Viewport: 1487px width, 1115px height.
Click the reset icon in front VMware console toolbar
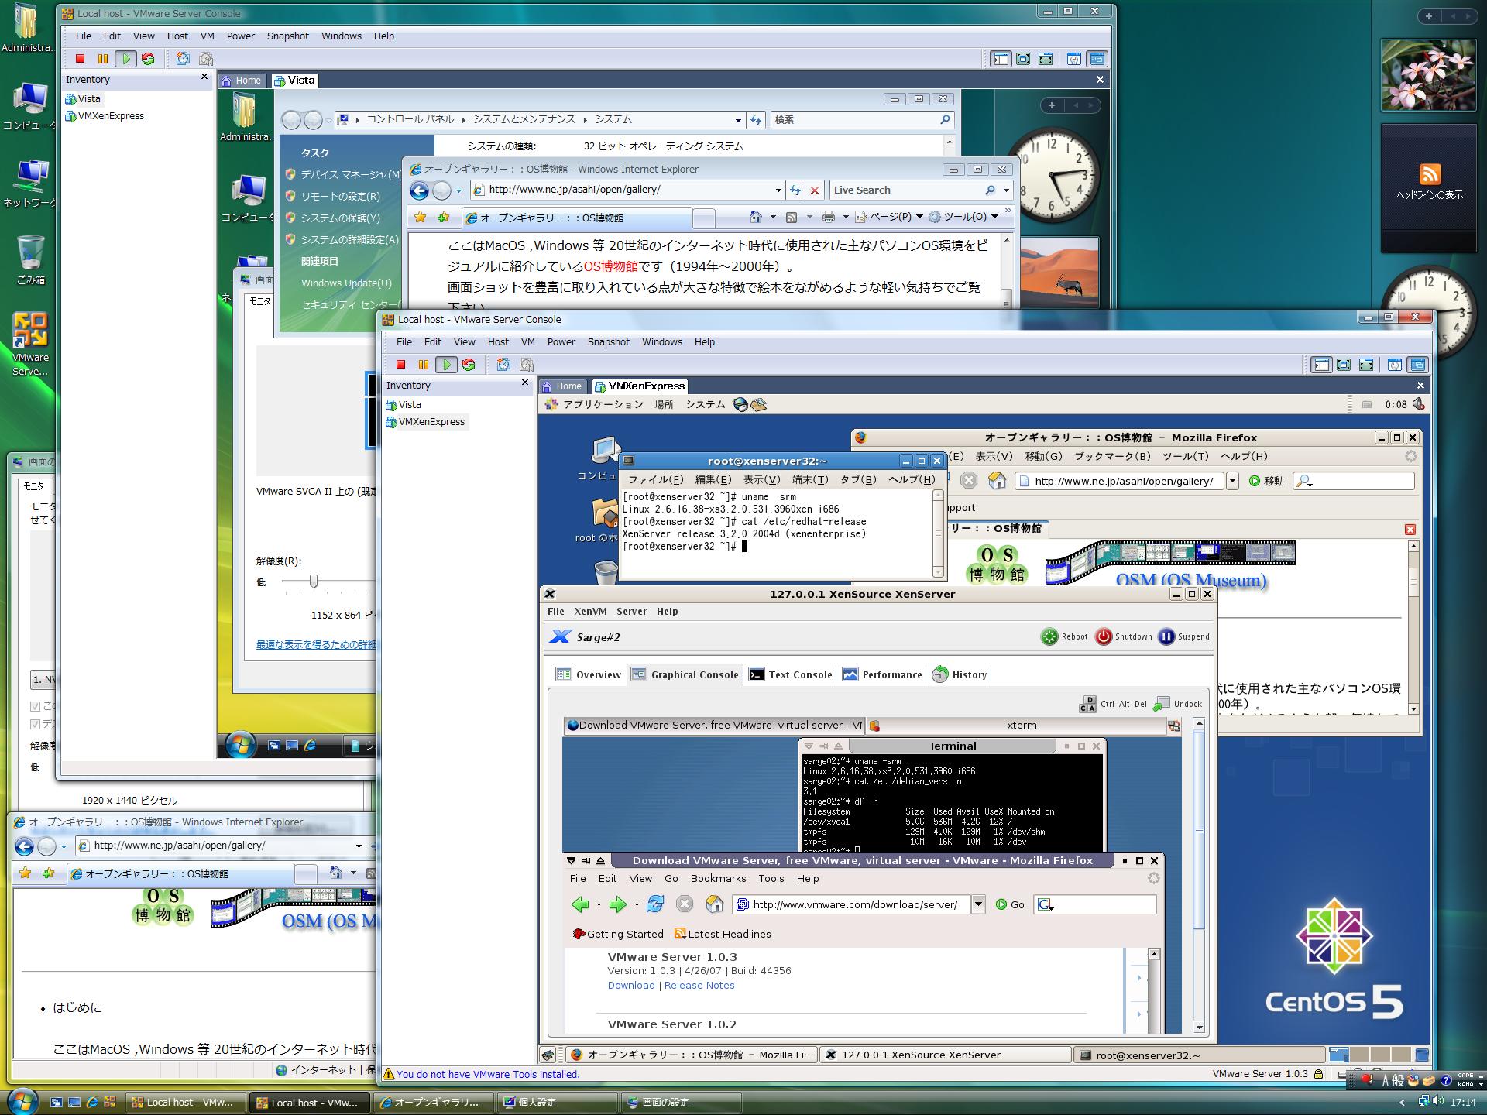coord(469,365)
